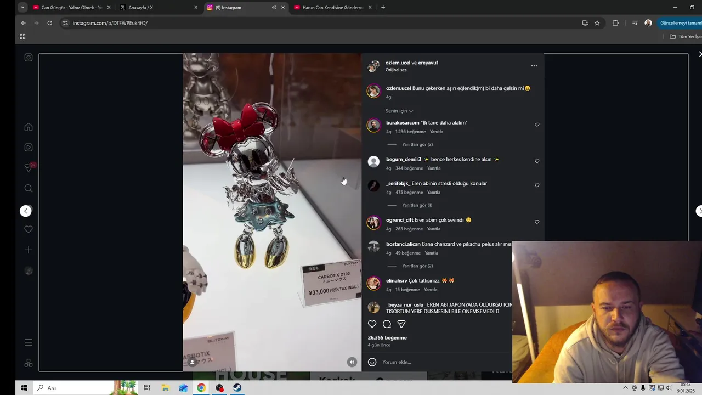Reply to burakosarcom with 'Yanıtla'
702x395 pixels.
pos(437,132)
